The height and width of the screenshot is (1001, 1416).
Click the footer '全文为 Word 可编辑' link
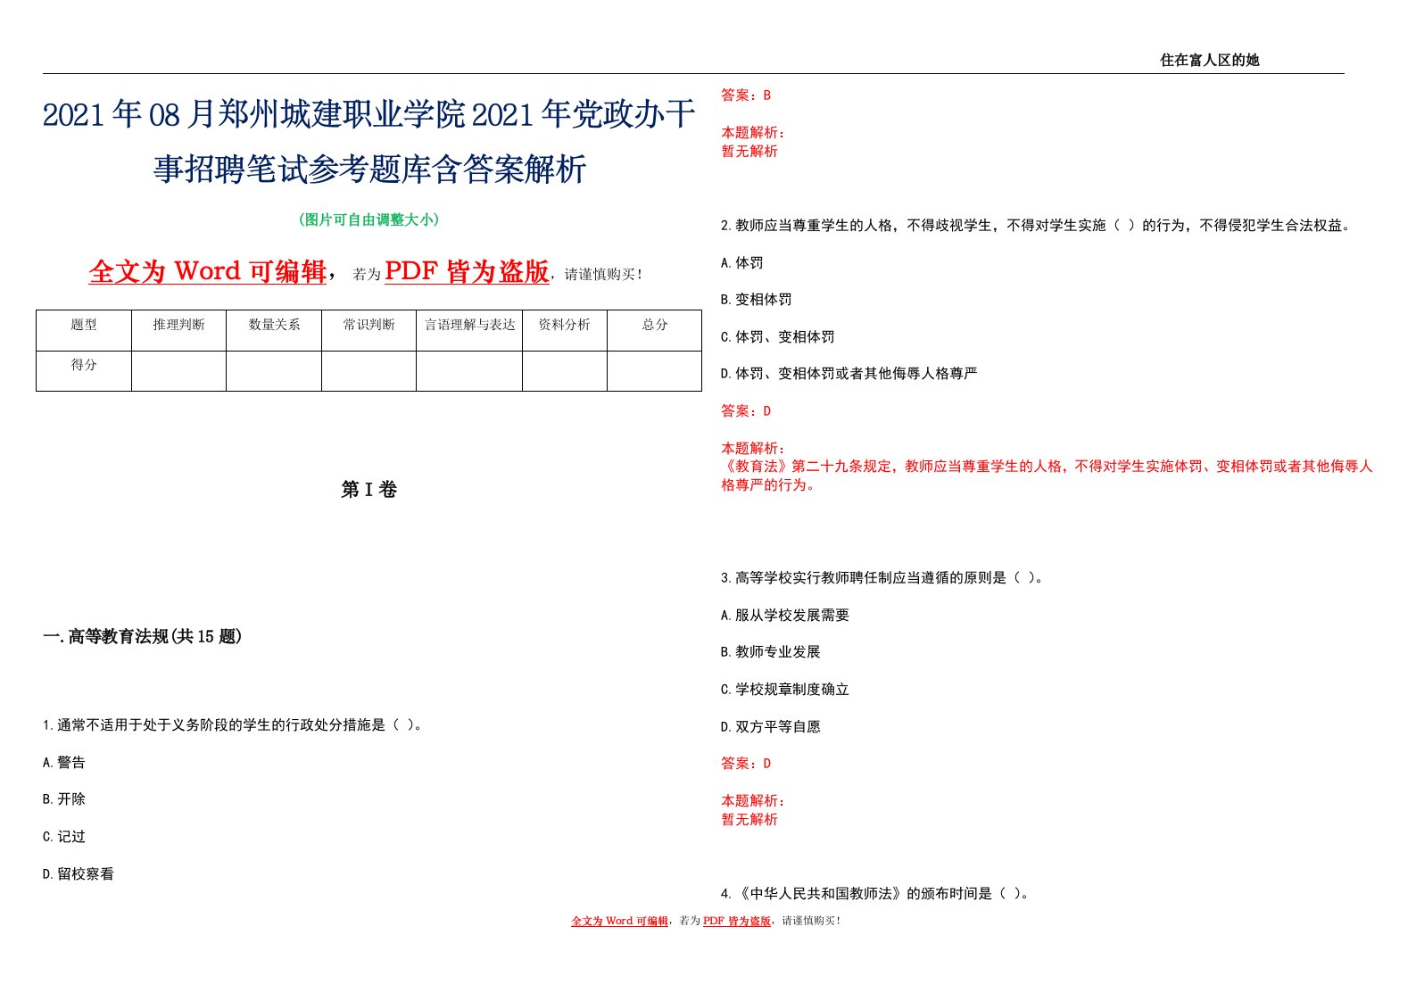click(620, 921)
